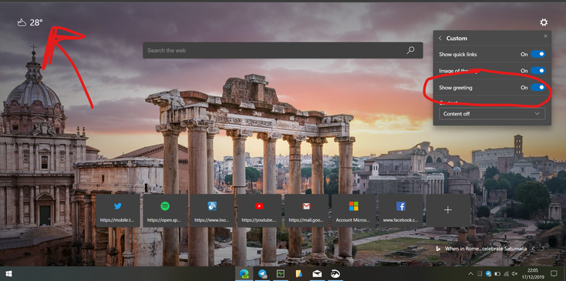Open the Spotify quick link tile
This screenshot has width=566, height=281.
click(x=165, y=211)
